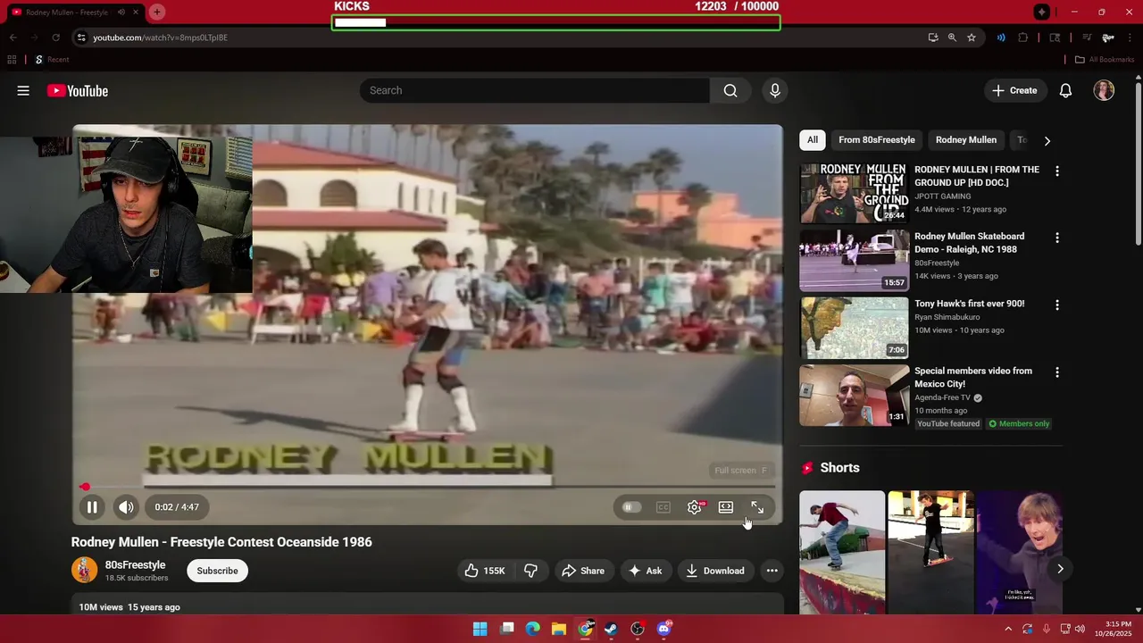Pause the video
The height and width of the screenshot is (643, 1143).
point(92,507)
